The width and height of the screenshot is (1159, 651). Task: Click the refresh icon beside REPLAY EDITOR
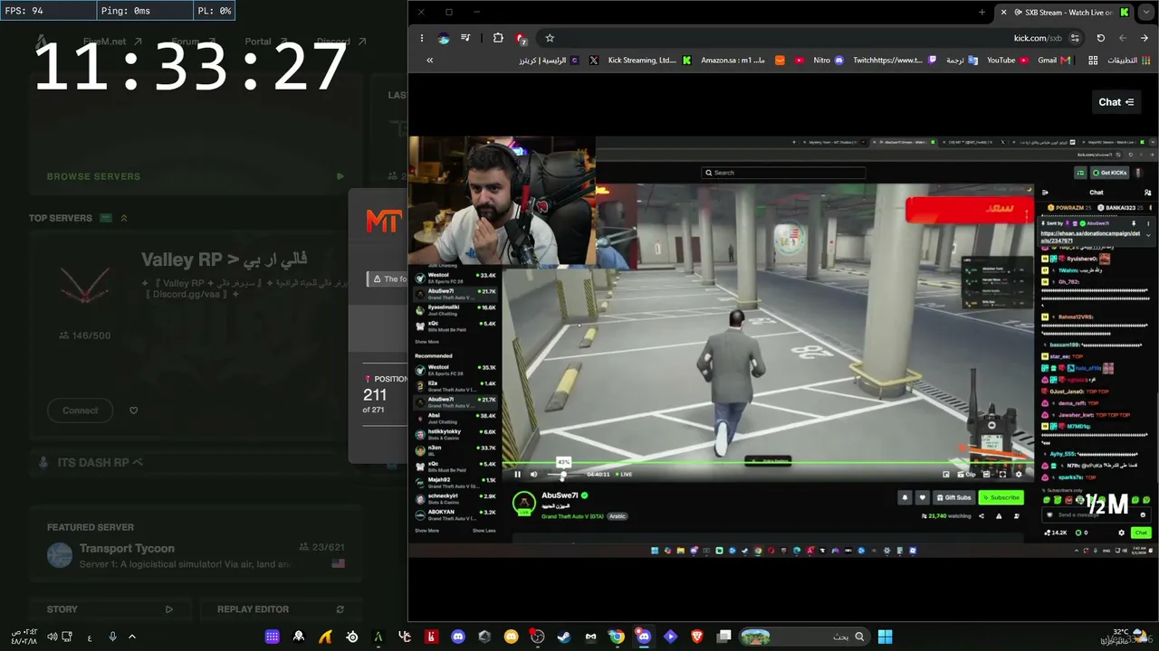340,609
